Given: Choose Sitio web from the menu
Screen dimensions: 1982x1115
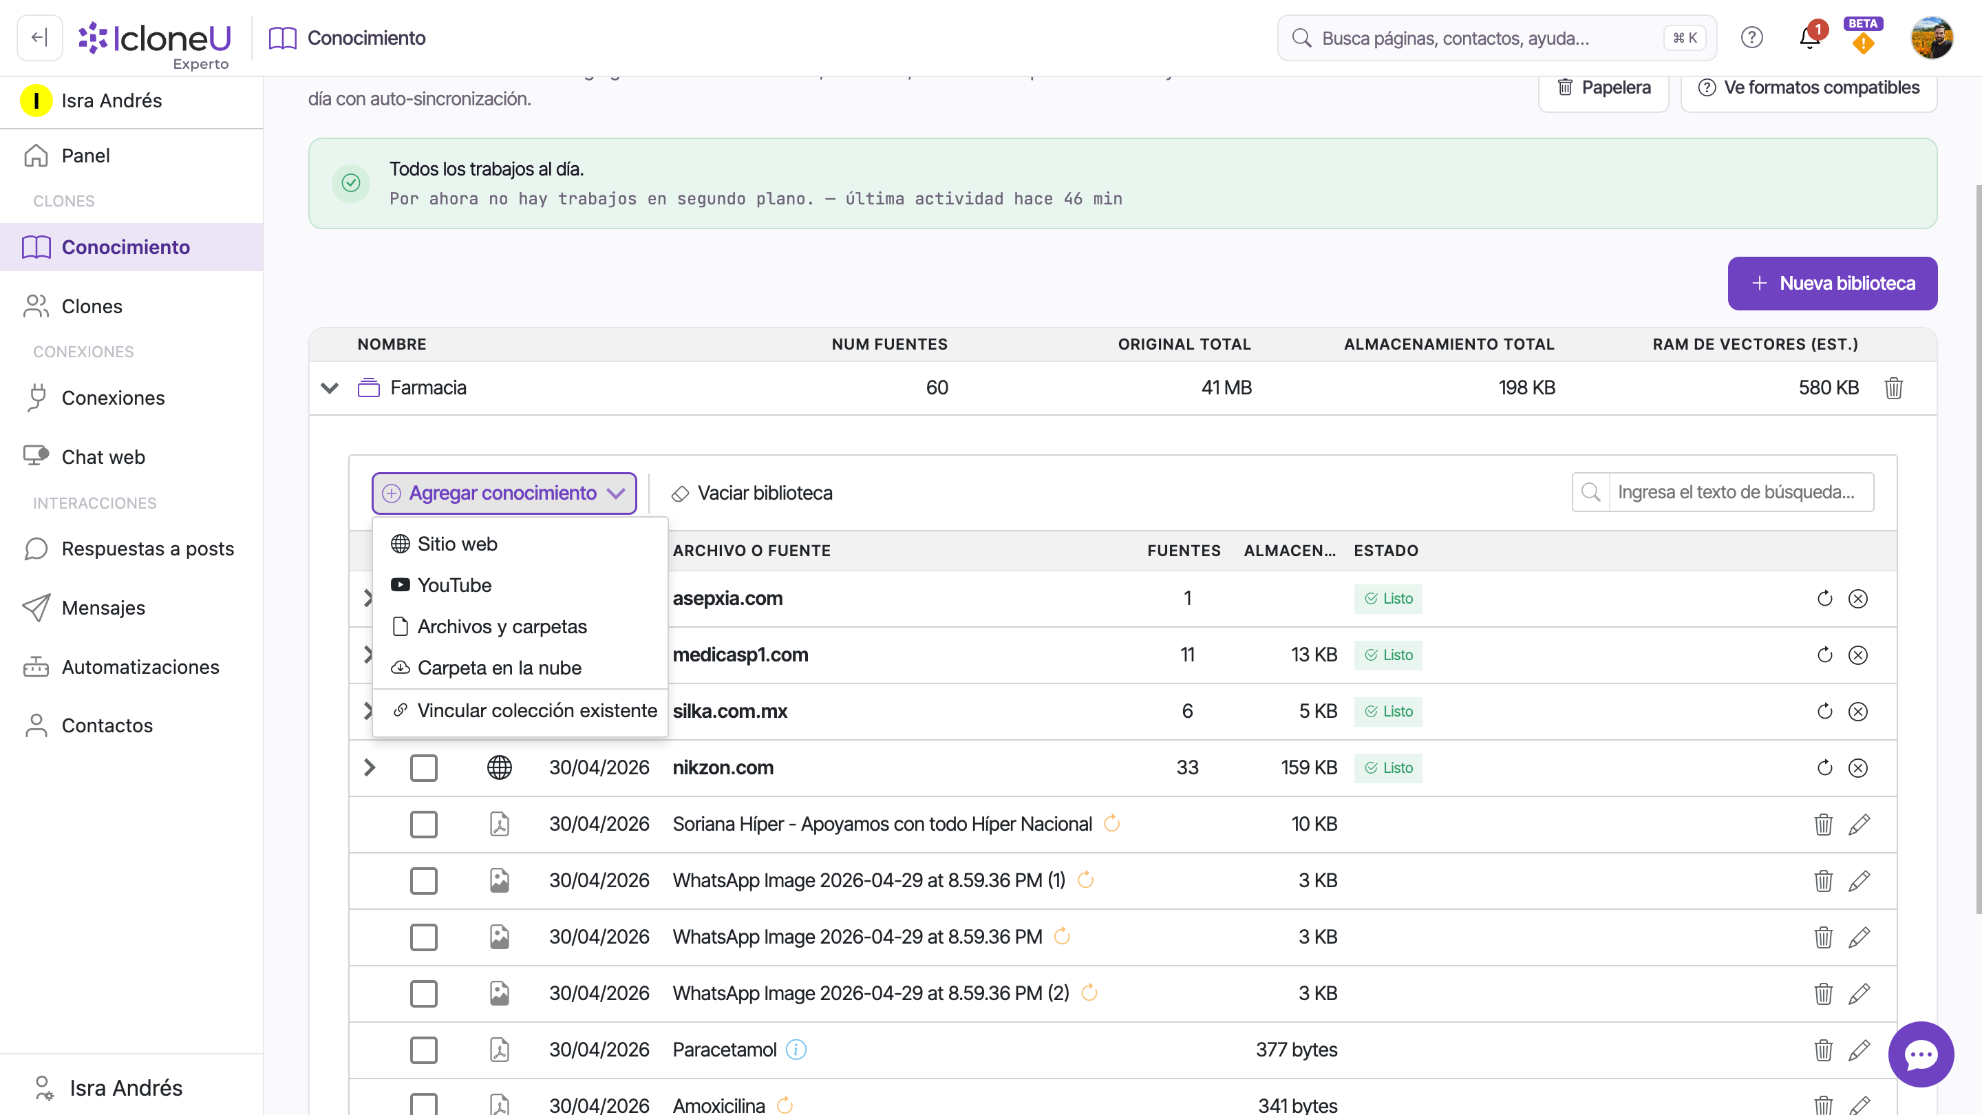Looking at the screenshot, I should tap(520, 544).
